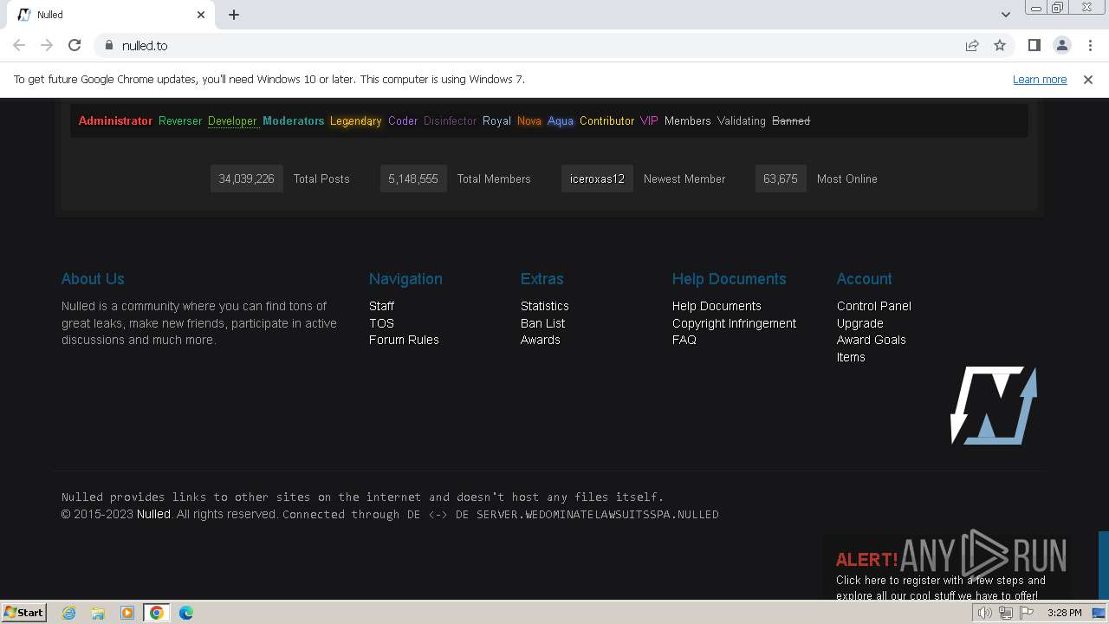This screenshot has width=1109, height=624.
Task: Click the Validating group label
Action: [x=741, y=120]
